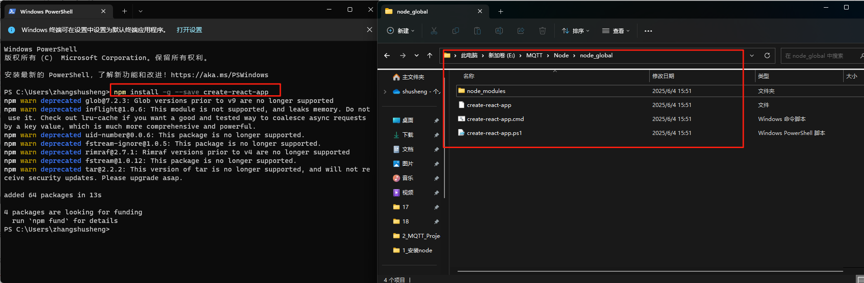Click file type 'Windows PowerShell 脚本' cell

point(791,133)
